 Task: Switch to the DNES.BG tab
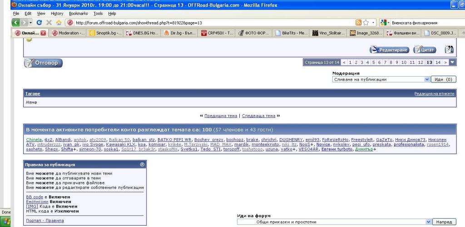point(143,33)
